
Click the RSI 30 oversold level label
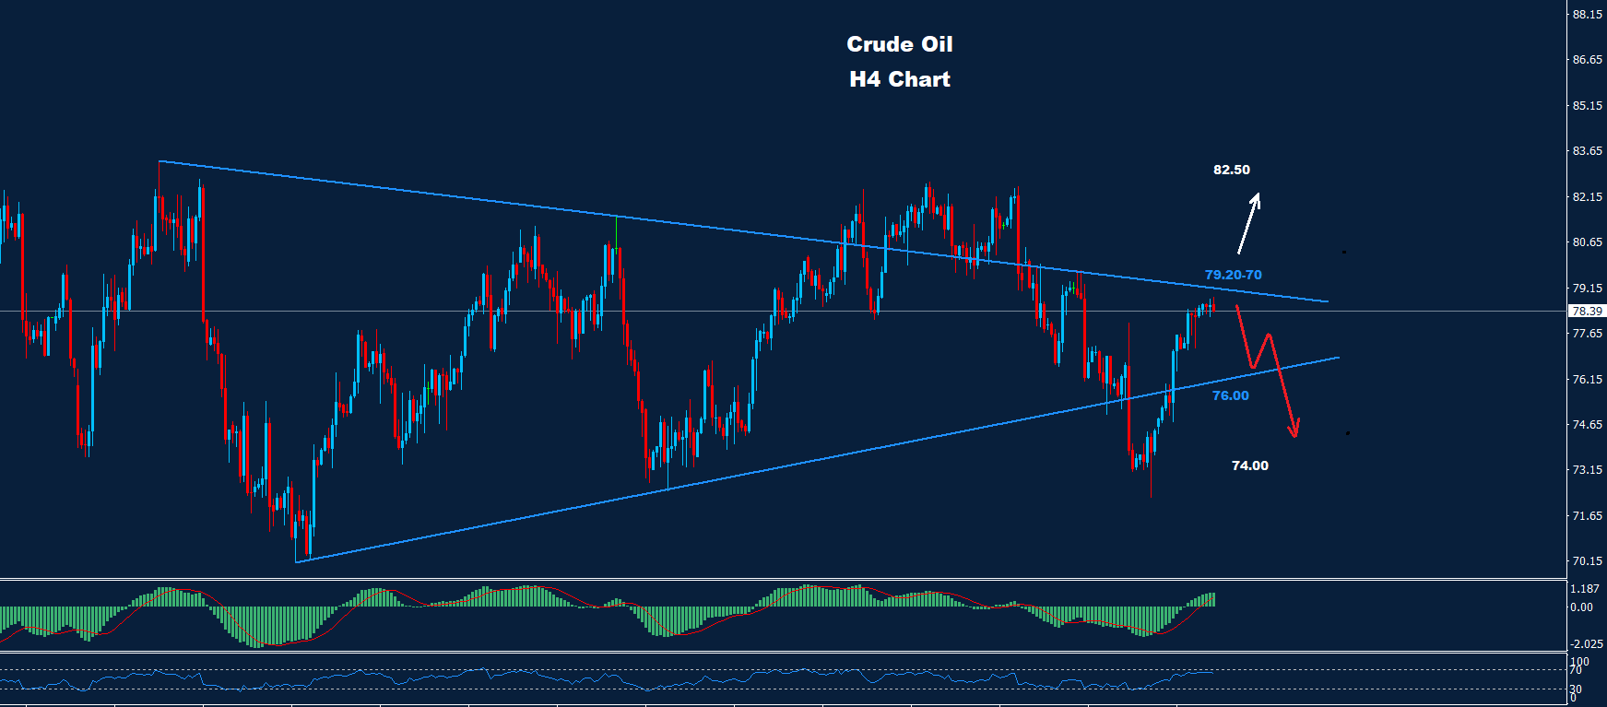click(x=1577, y=689)
